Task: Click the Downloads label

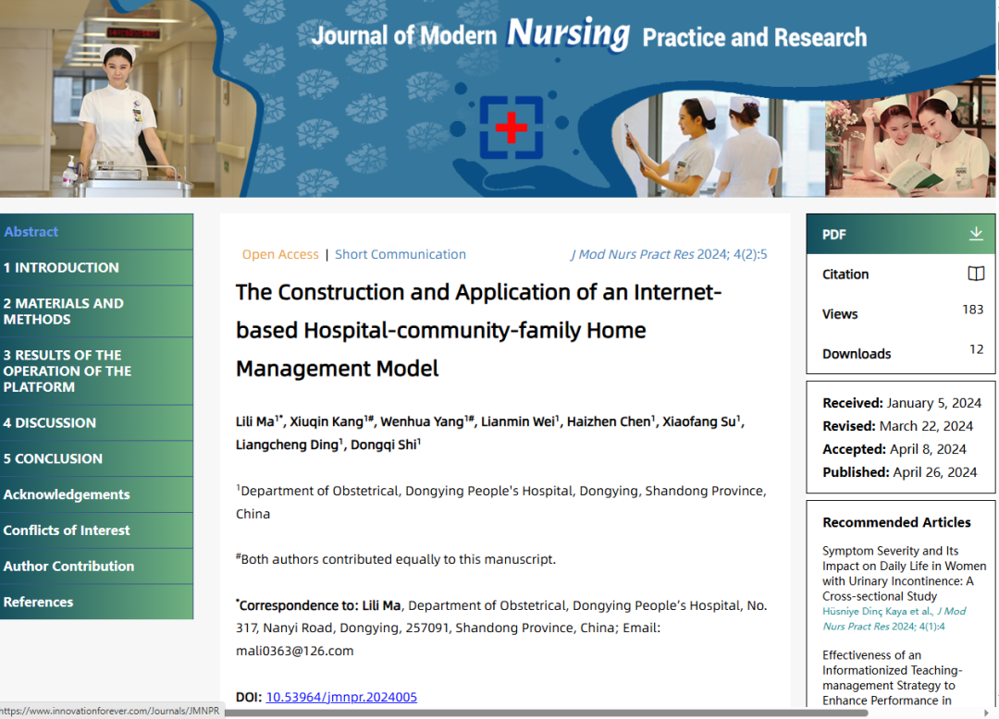Action: pos(857,354)
